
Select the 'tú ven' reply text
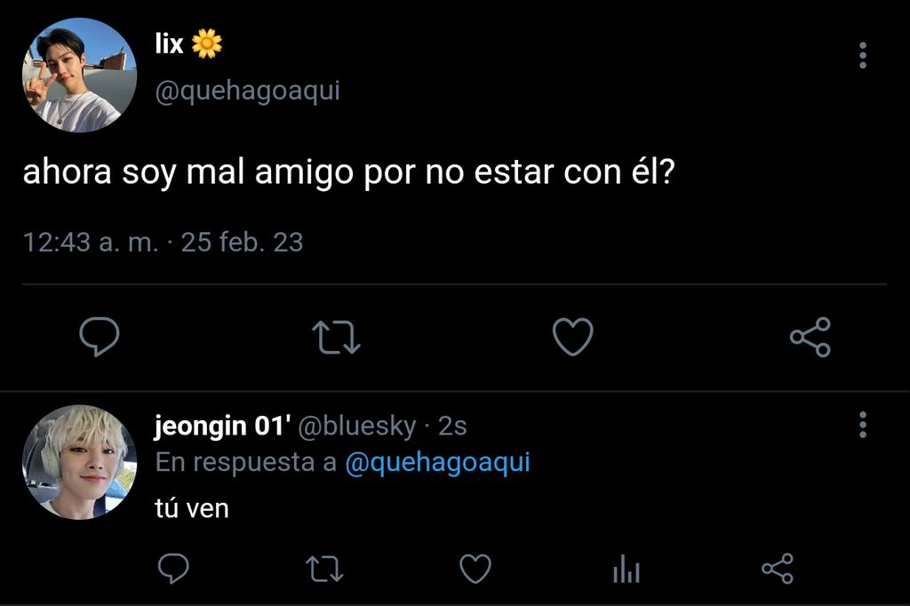pyautogui.click(x=192, y=508)
